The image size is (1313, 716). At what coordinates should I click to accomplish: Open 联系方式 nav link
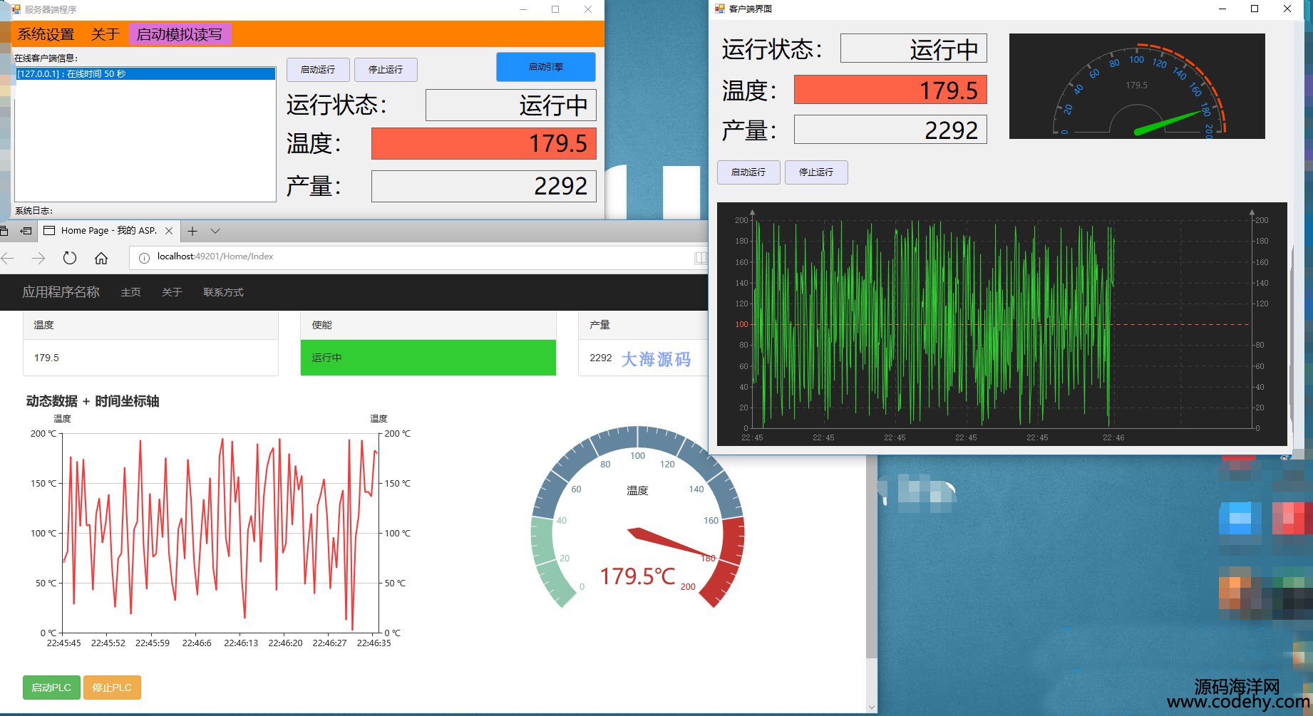223,292
